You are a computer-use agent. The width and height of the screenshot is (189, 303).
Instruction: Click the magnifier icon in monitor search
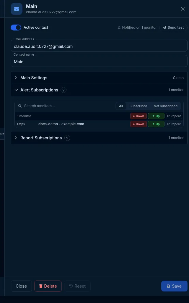pyautogui.click(x=20, y=106)
